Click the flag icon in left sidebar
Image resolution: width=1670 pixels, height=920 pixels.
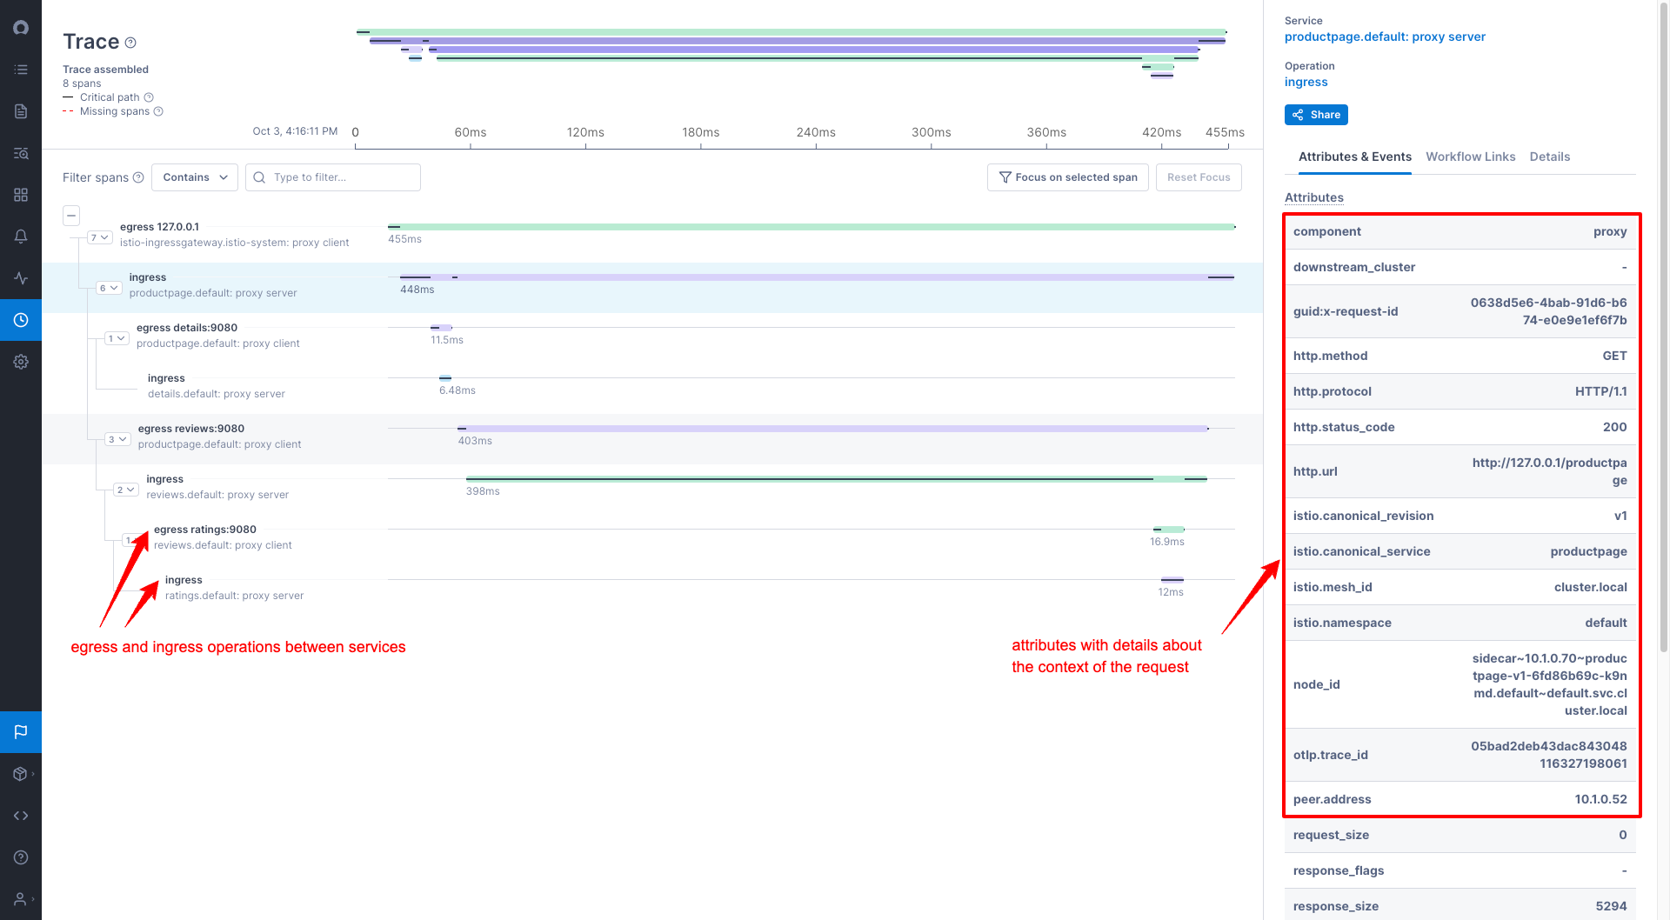pos(21,732)
